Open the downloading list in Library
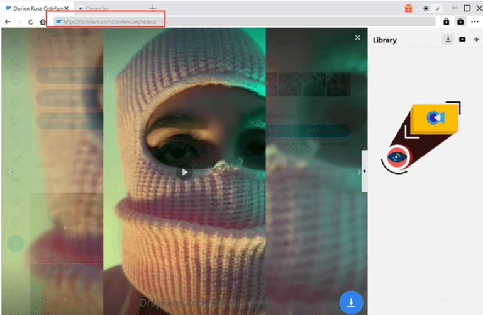 click(x=448, y=39)
